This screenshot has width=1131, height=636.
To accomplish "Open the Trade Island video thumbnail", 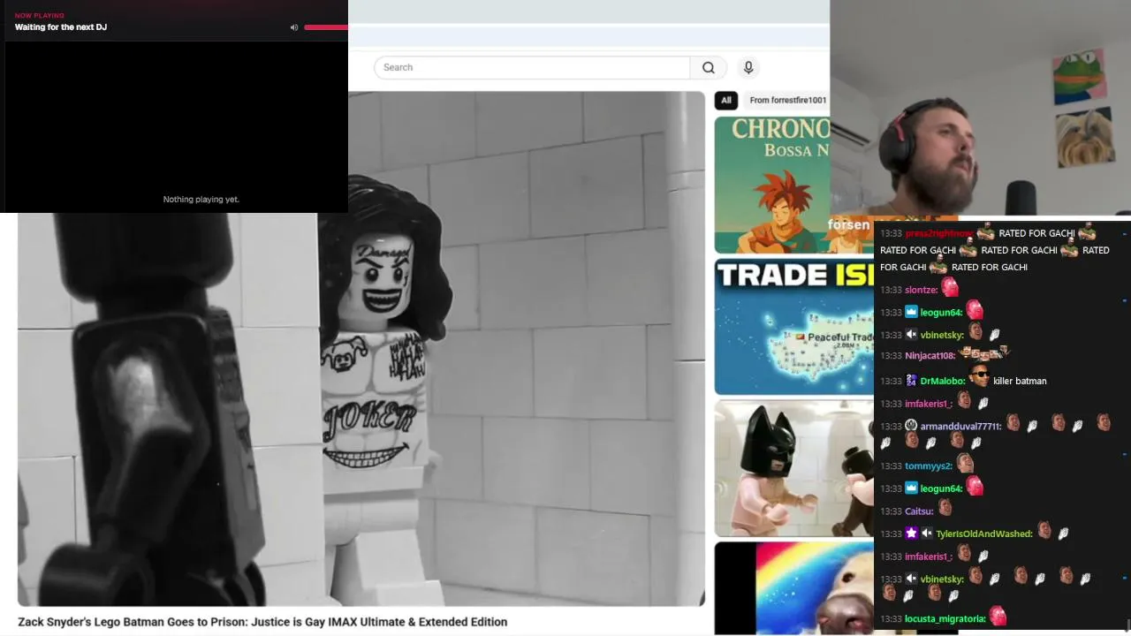I will pos(793,327).
